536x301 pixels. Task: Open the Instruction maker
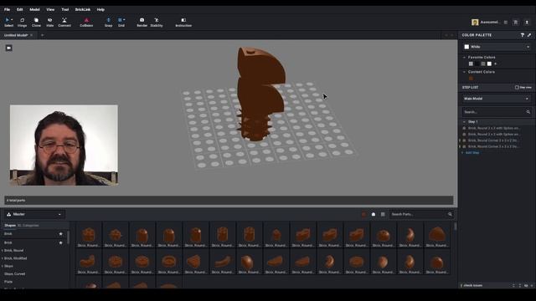[x=183, y=23]
